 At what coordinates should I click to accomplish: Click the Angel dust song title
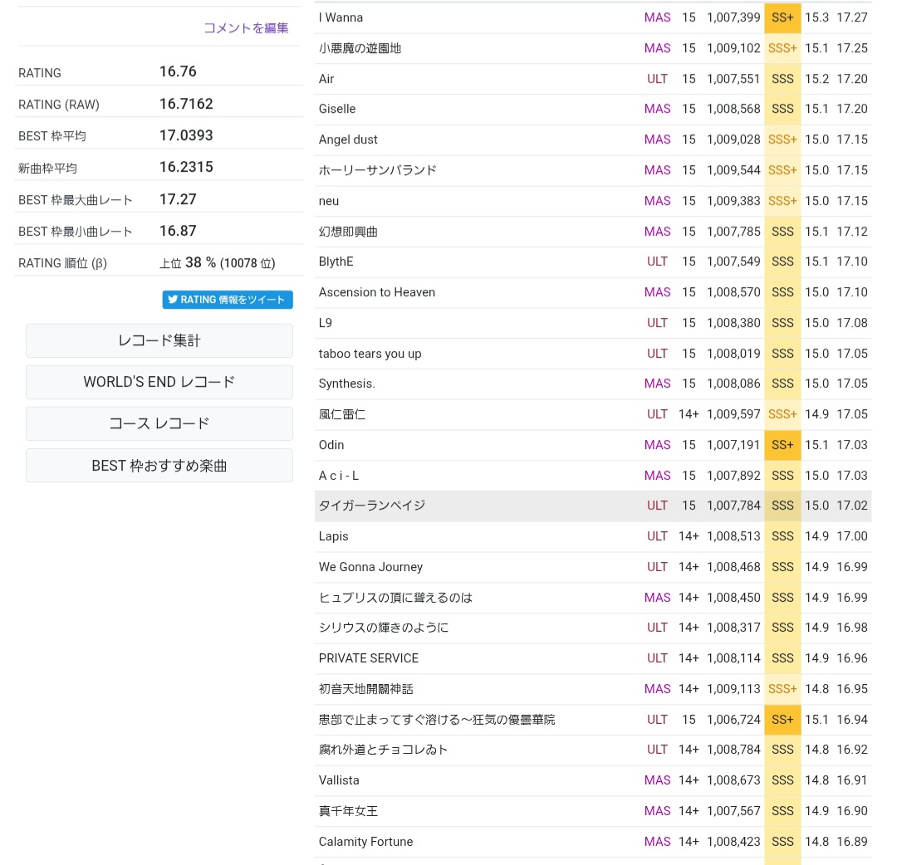(x=348, y=139)
